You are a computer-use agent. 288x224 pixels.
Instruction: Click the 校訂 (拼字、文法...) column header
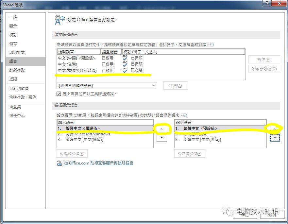click(183, 52)
